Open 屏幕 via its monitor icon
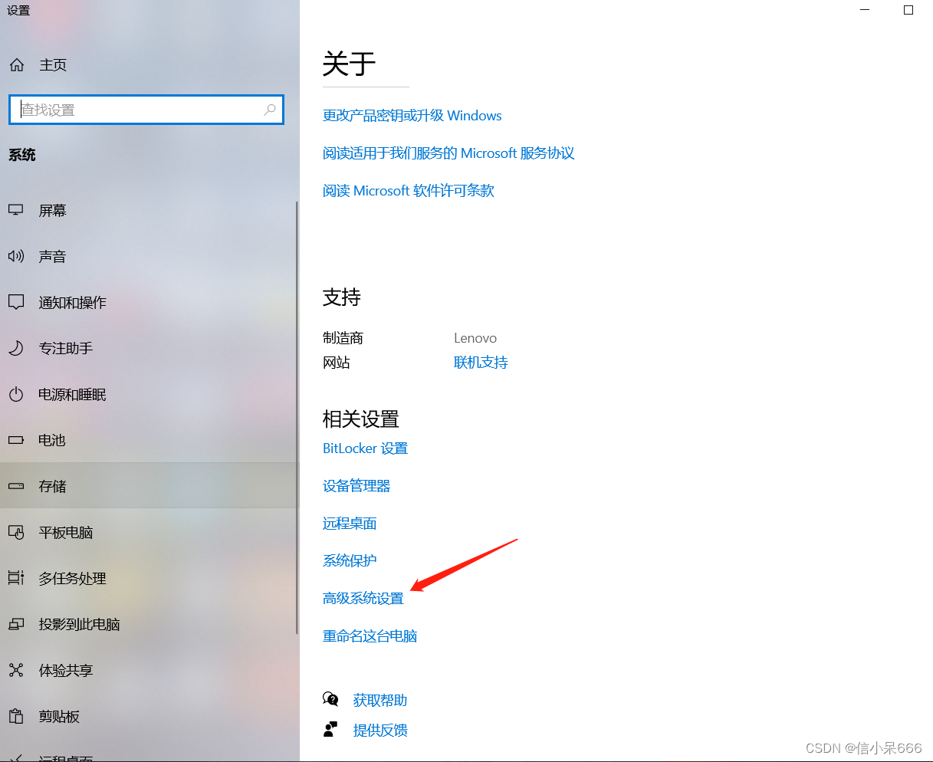This screenshot has height=762, width=933. click(16, 211)
